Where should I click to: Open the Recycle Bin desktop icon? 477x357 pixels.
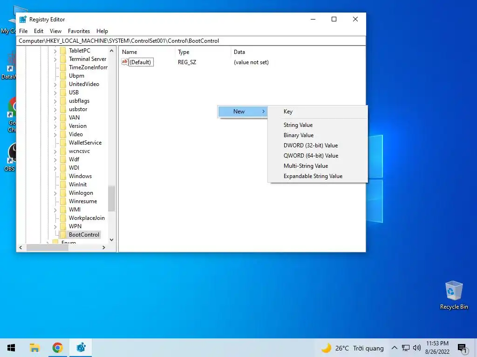point(454,295)
